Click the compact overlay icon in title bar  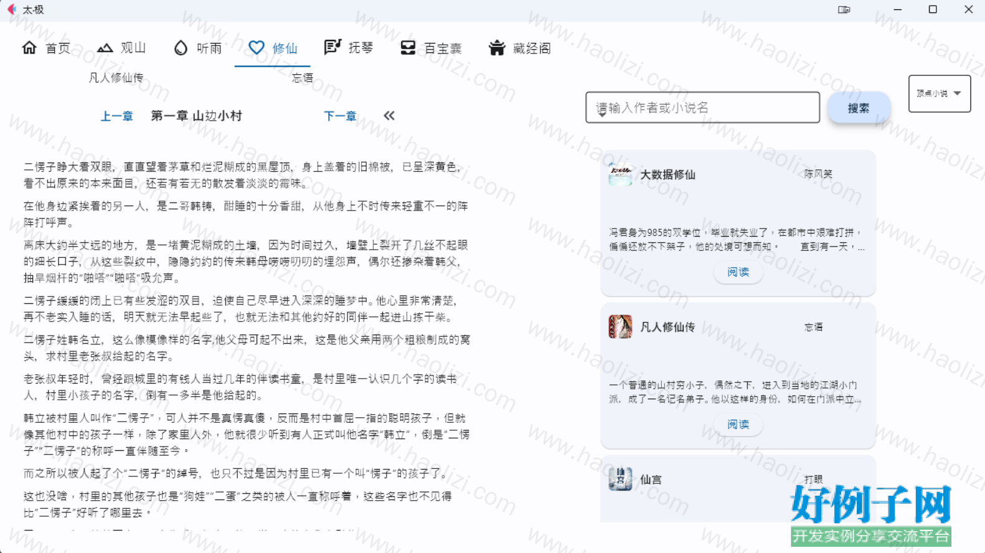[x=844, y=9]
